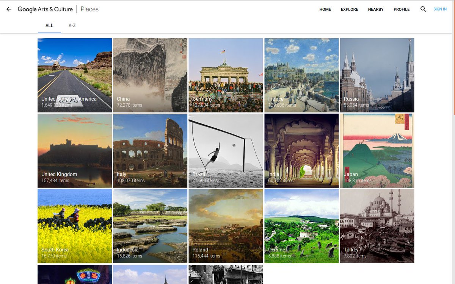Open the Italy Colosseum card

pos(150,151)
